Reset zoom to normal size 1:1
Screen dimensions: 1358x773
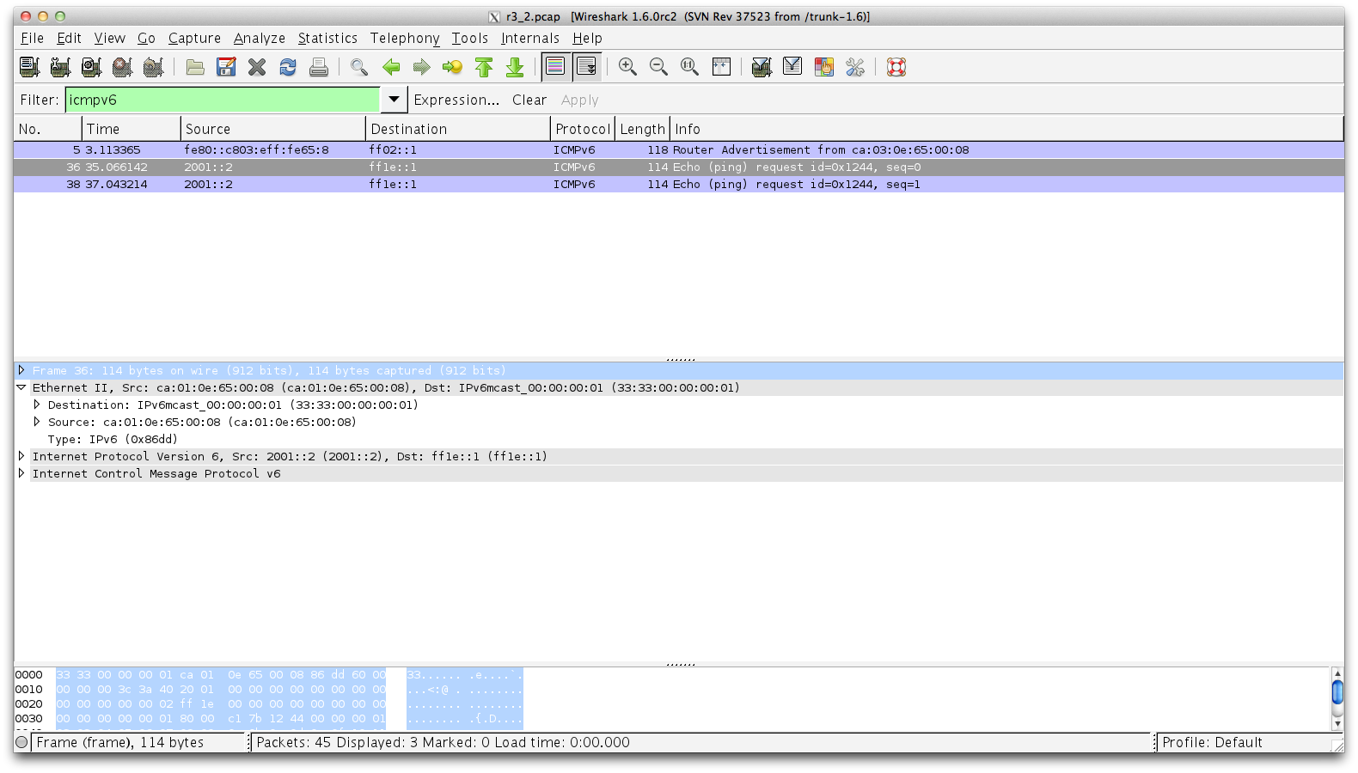tap(689, 67)
